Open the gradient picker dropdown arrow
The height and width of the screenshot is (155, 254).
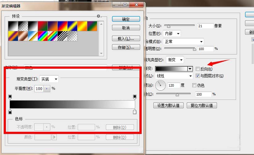point(190,69)
